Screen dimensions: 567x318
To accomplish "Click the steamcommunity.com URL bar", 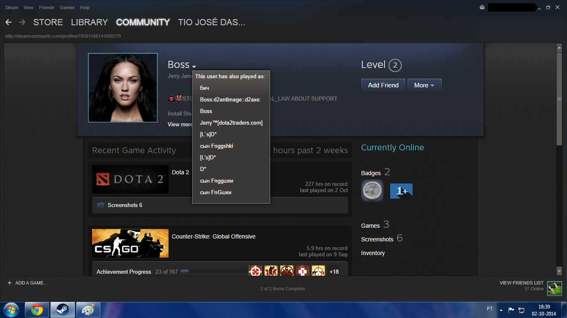I will click(x=63, y=36).
